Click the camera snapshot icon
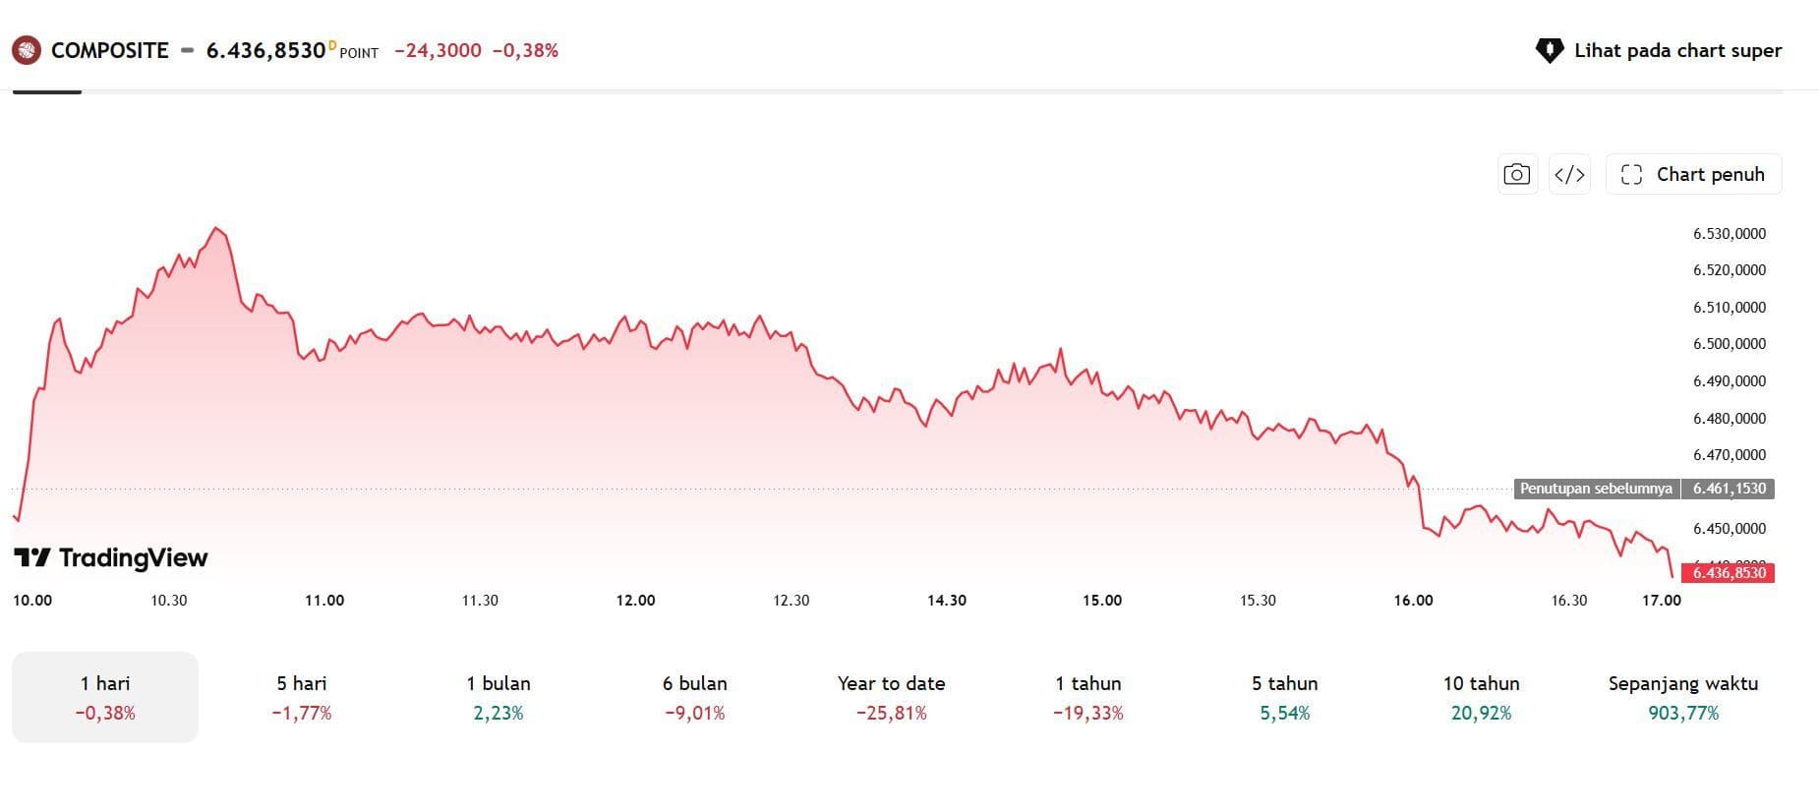This screenshot has height=810, width=1819. coord(1516,174)
